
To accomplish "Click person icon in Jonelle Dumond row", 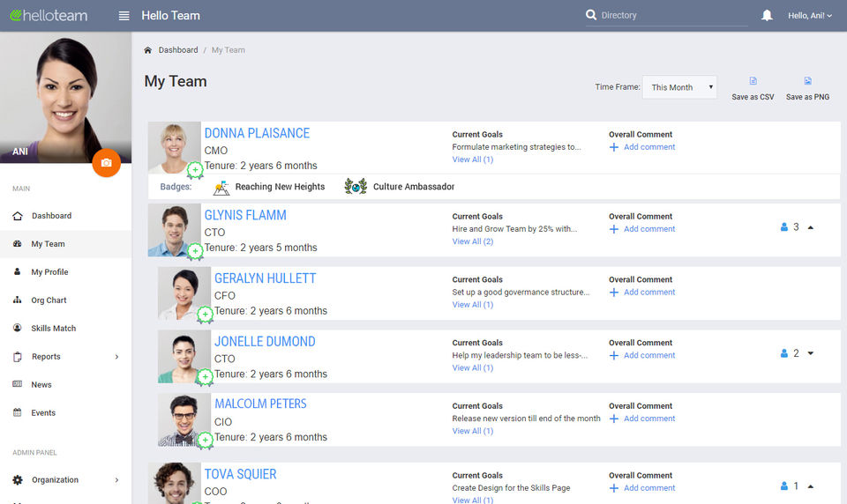I will pyautogui.click(x=783, y=353).
